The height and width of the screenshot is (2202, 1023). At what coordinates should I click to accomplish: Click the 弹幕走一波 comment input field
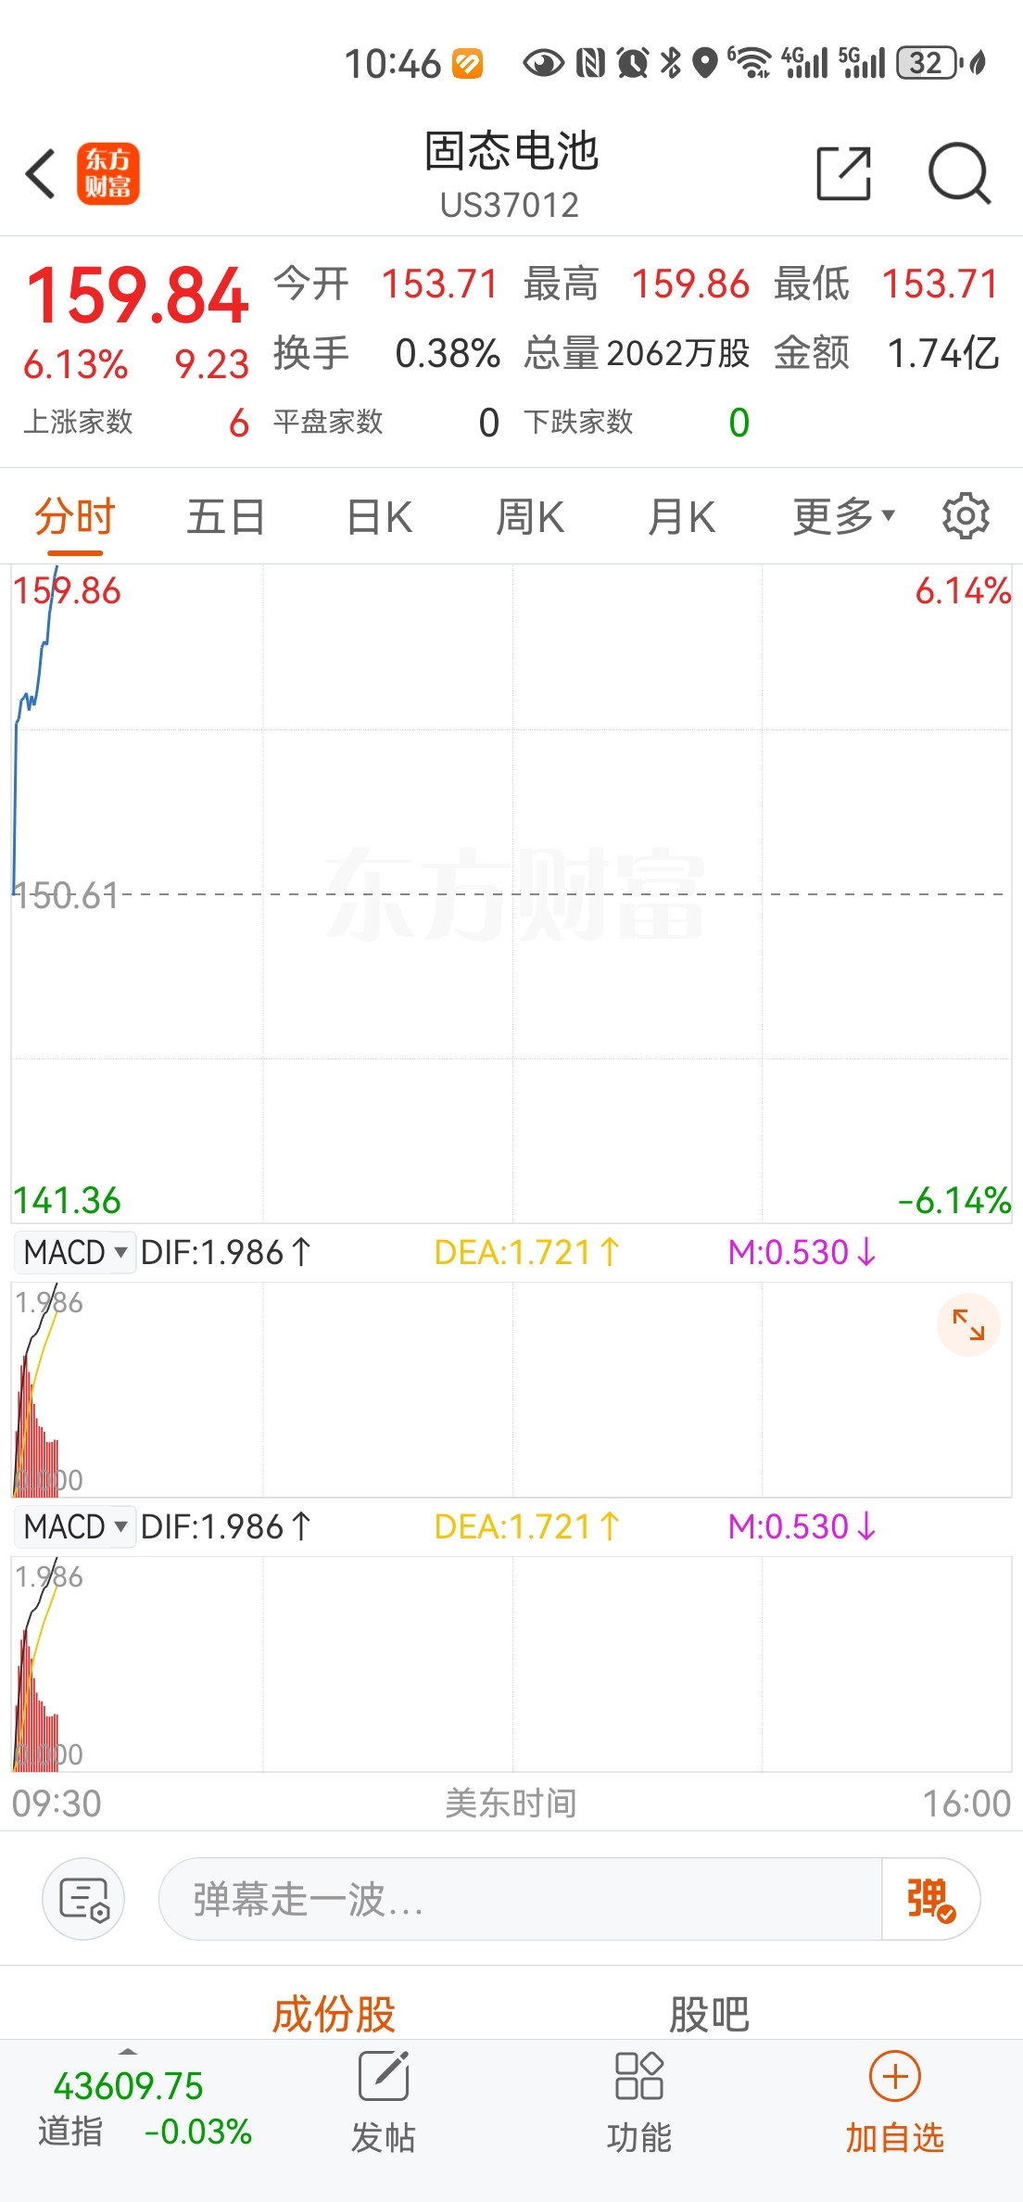click(x=519, y=1899)
